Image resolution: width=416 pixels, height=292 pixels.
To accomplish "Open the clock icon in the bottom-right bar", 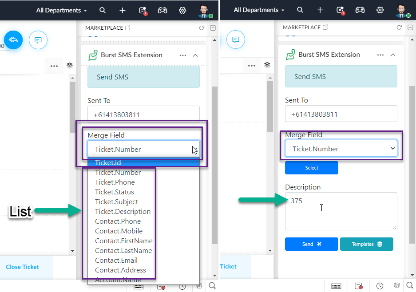I will [x=380, y=286].
